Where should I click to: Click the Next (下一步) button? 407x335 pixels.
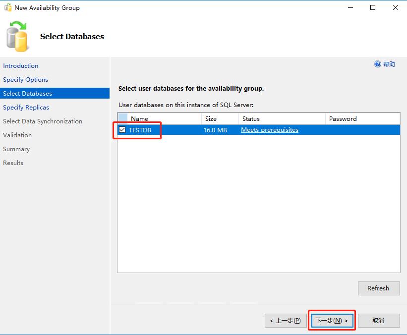[x=332, y=321]
